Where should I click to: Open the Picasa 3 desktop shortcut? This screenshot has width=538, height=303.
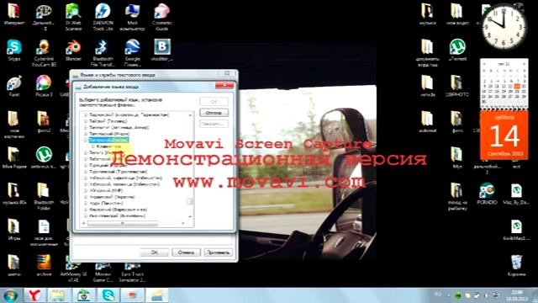pyautogui.click(x=44, y=86)
